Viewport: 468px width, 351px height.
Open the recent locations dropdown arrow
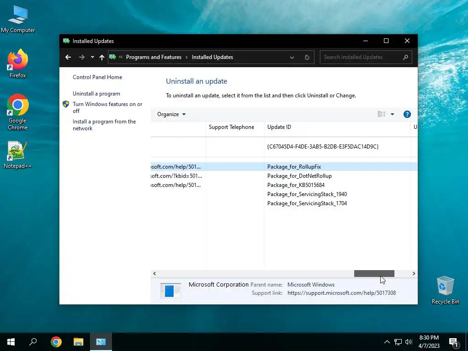click(92, 57)
